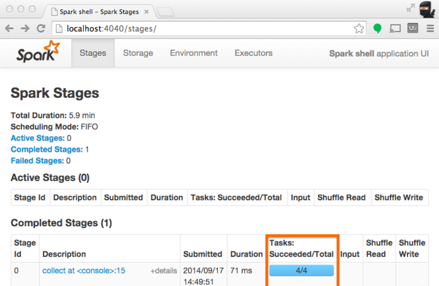Viewport: 439px width, 286px height.
Task: Follow the Completed Stages link
Action: [47, 149]
